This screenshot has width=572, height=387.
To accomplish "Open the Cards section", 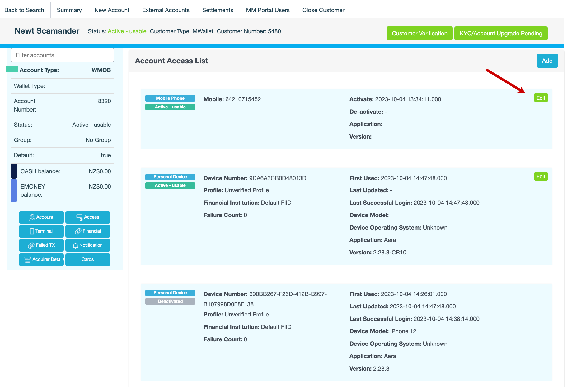I will click(x=87, y=259).
